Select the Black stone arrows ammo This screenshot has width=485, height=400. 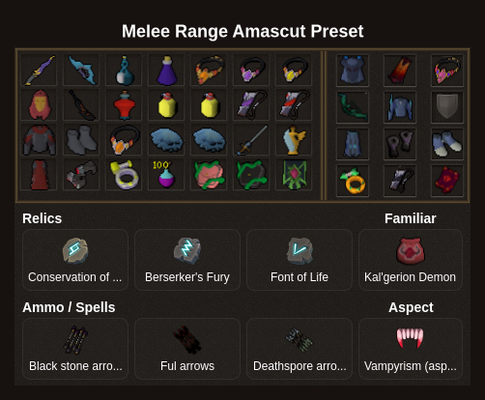pyautogui.click(x=75, y=349)
